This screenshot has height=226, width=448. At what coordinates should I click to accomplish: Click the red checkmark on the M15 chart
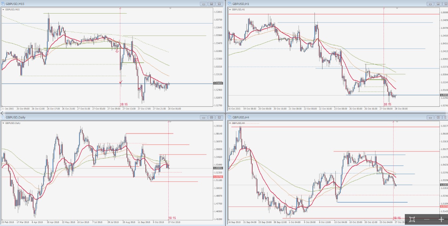[x=121, y=81]
